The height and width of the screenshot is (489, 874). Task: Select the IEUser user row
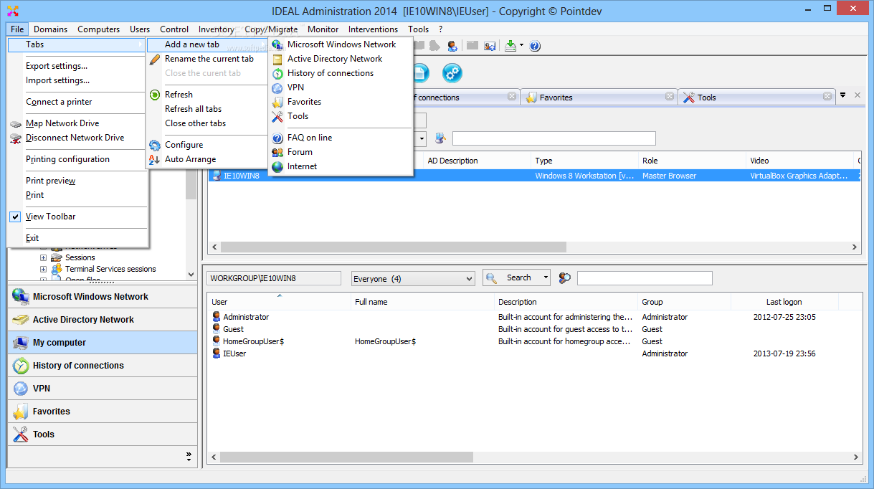click(533, 353)
